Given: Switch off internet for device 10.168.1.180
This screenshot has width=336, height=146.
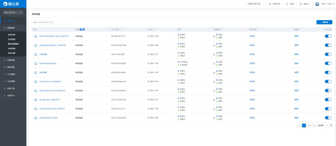Looking at the screenshot, I should pyautogui.click(x=328, y=118).
